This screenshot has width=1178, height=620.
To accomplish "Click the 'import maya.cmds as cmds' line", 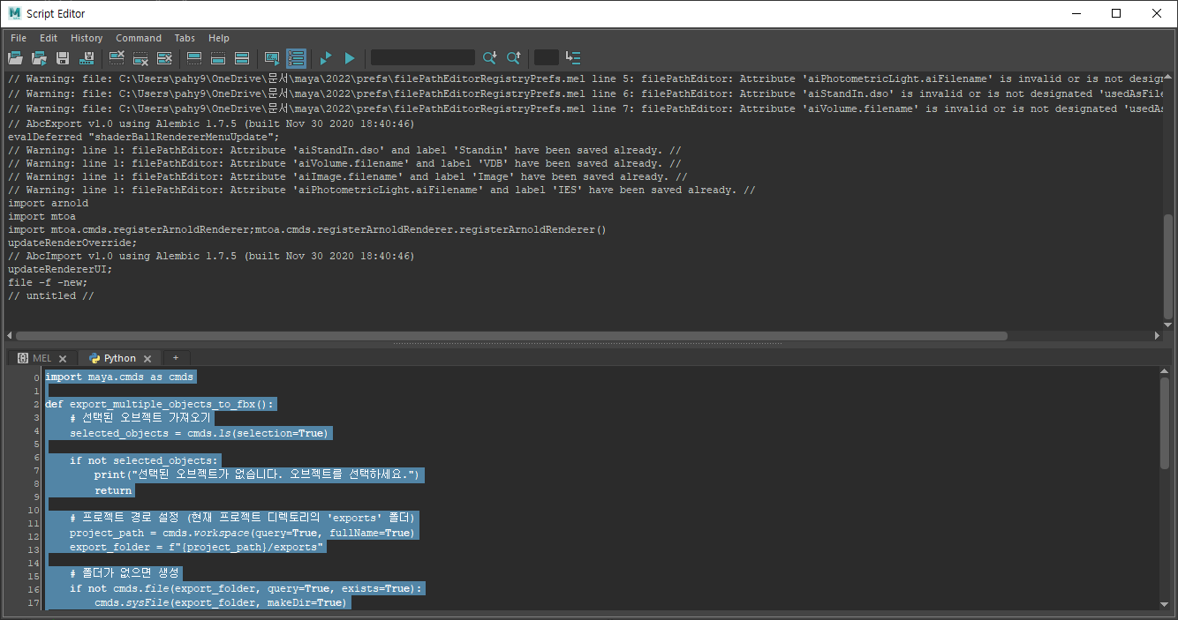I will point(119,377).
